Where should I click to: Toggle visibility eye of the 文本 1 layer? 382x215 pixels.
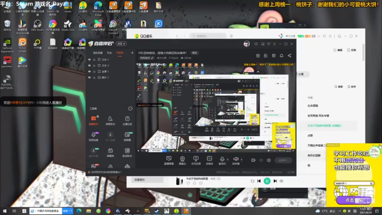click(89, 59)
